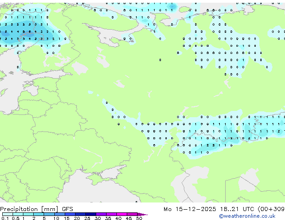Click the '0.1' legend value
Viewport: 285px width, 220px height.
(x=5, y=218)
